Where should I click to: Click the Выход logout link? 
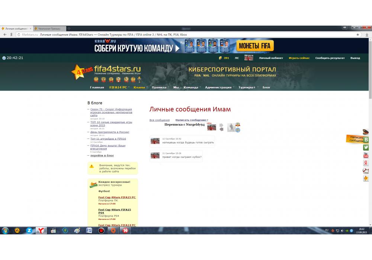pos(355,58)
